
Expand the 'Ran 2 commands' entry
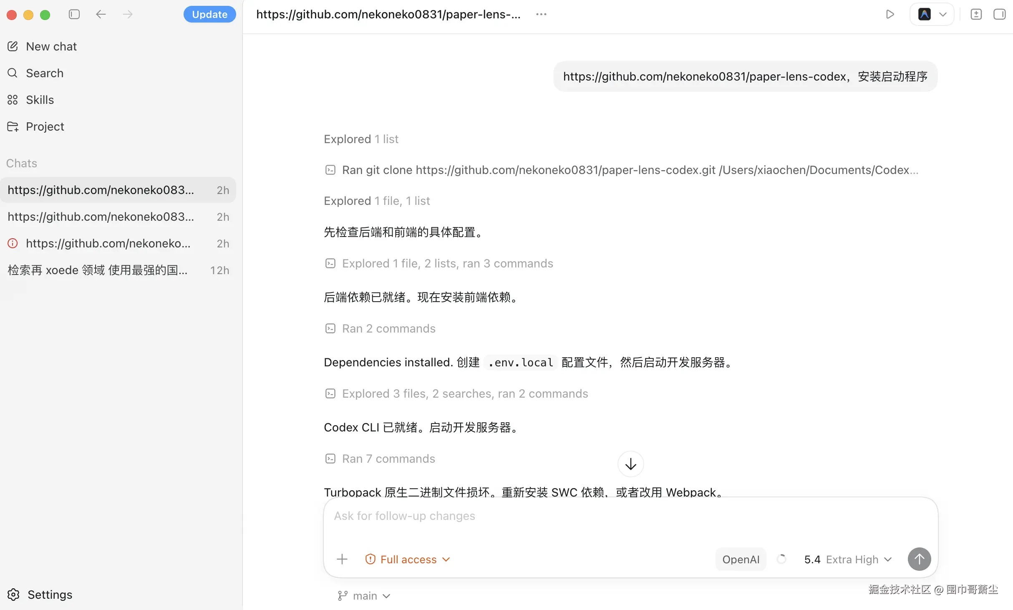click(380, 328)
